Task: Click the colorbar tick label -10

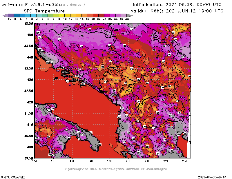Action: 8,19
